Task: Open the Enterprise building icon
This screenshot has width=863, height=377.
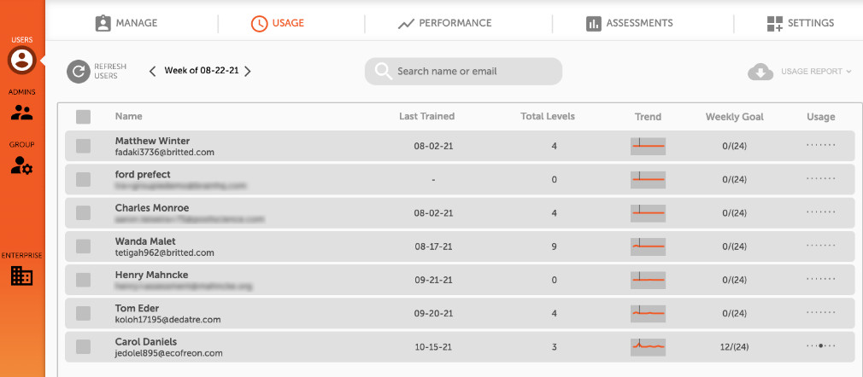Action: click(22, 275)
